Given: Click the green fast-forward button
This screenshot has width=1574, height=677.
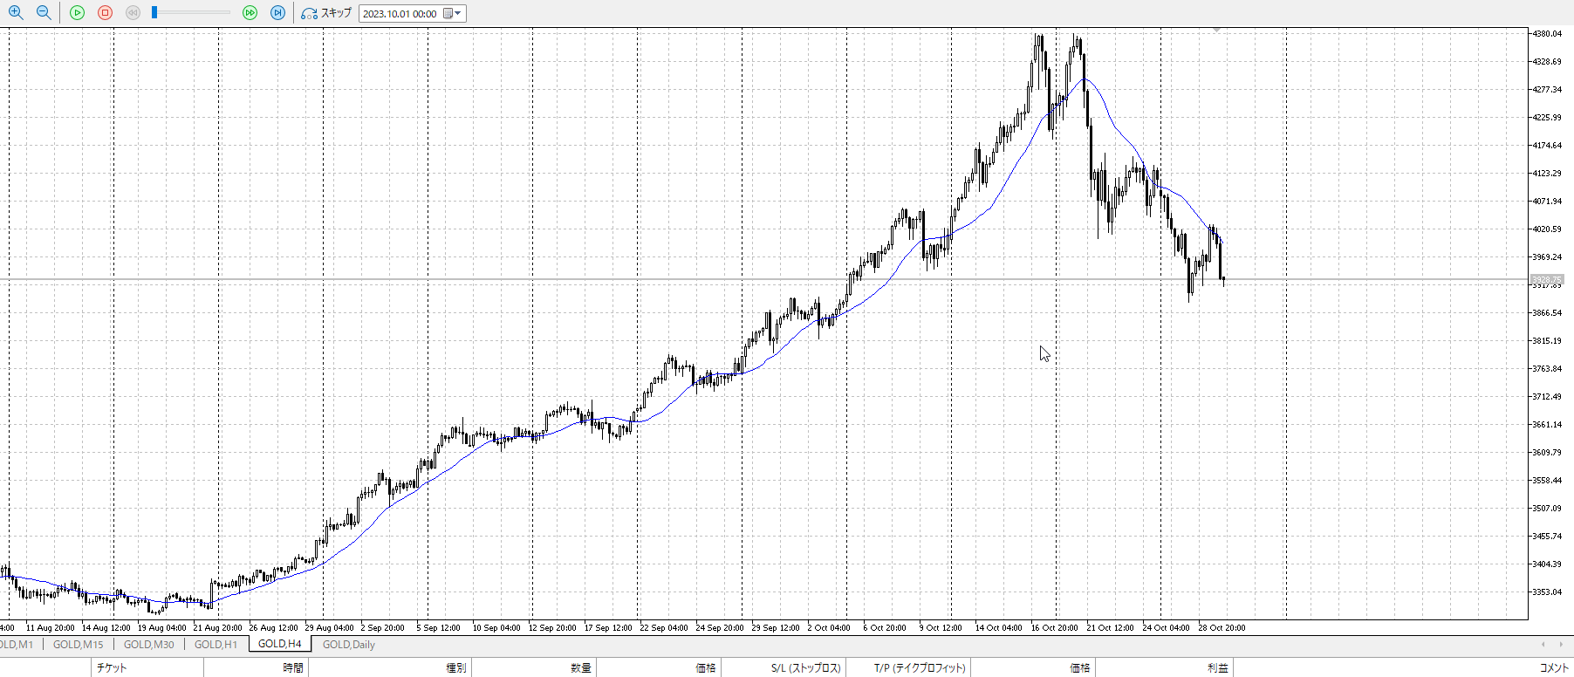Looking at the screenshot, I should [x=250, y=13].
